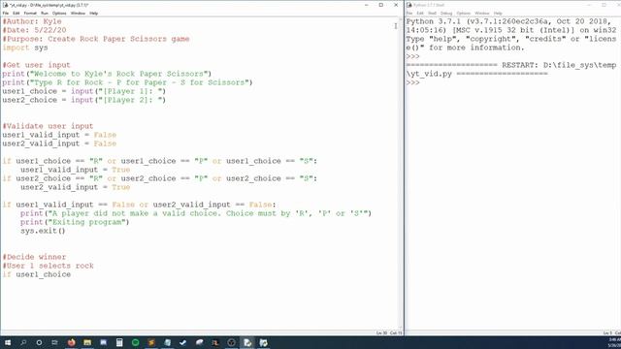Launch Firefox from the taskbar
This screenshot has height=349, width=621.
coord(71,342)
